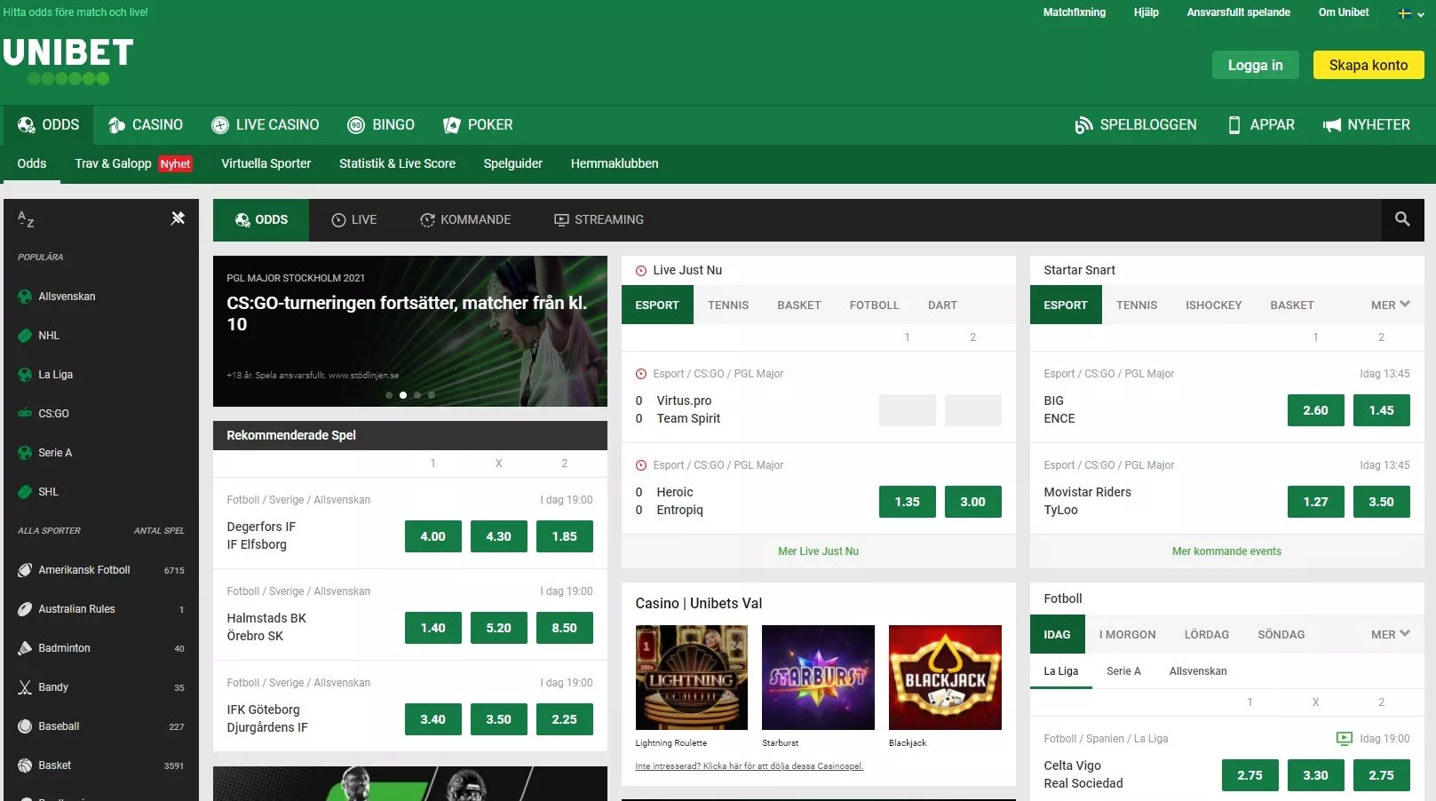This screenshot has width=1436, height=801.
Task: Select Serie A tab in Fotboll
Action: [x=1123, y=671]
